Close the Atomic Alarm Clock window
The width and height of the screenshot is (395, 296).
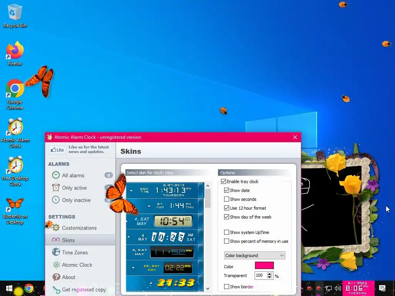click(295, 137)
